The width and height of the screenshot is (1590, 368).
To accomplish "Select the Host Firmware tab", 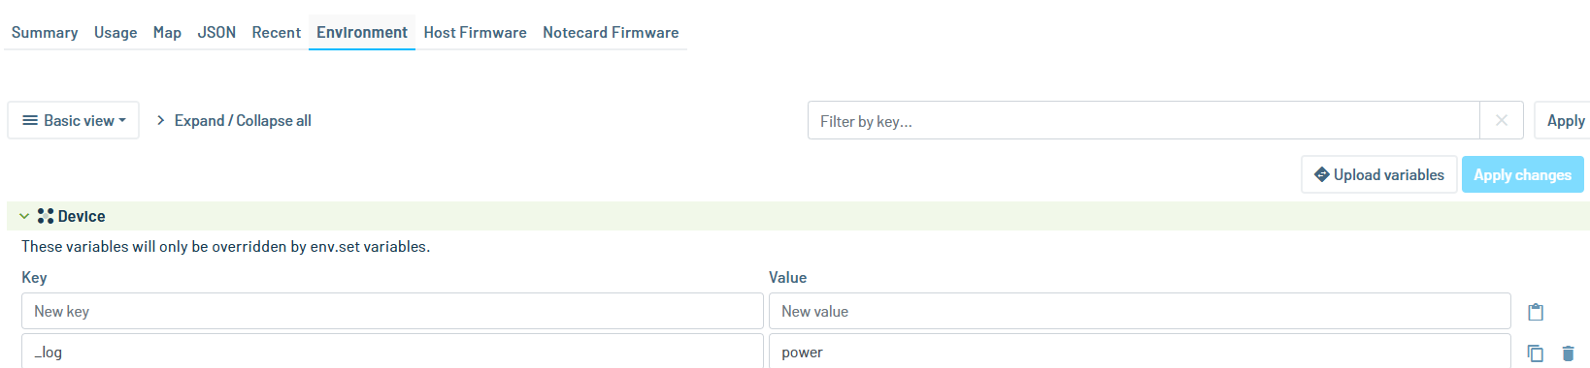I will 475,33.
